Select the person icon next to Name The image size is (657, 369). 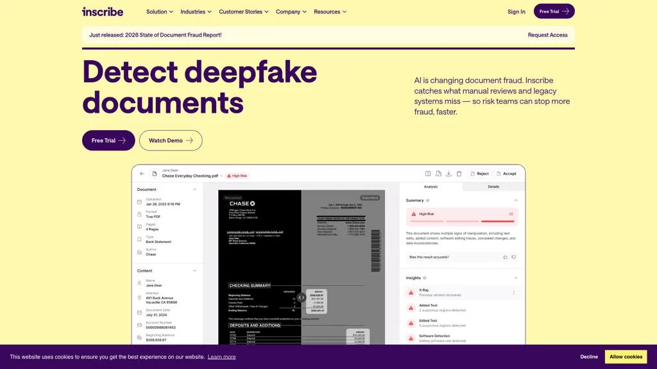coord(139,283)
